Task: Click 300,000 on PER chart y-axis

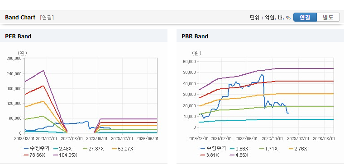Action: pos(14,59)
